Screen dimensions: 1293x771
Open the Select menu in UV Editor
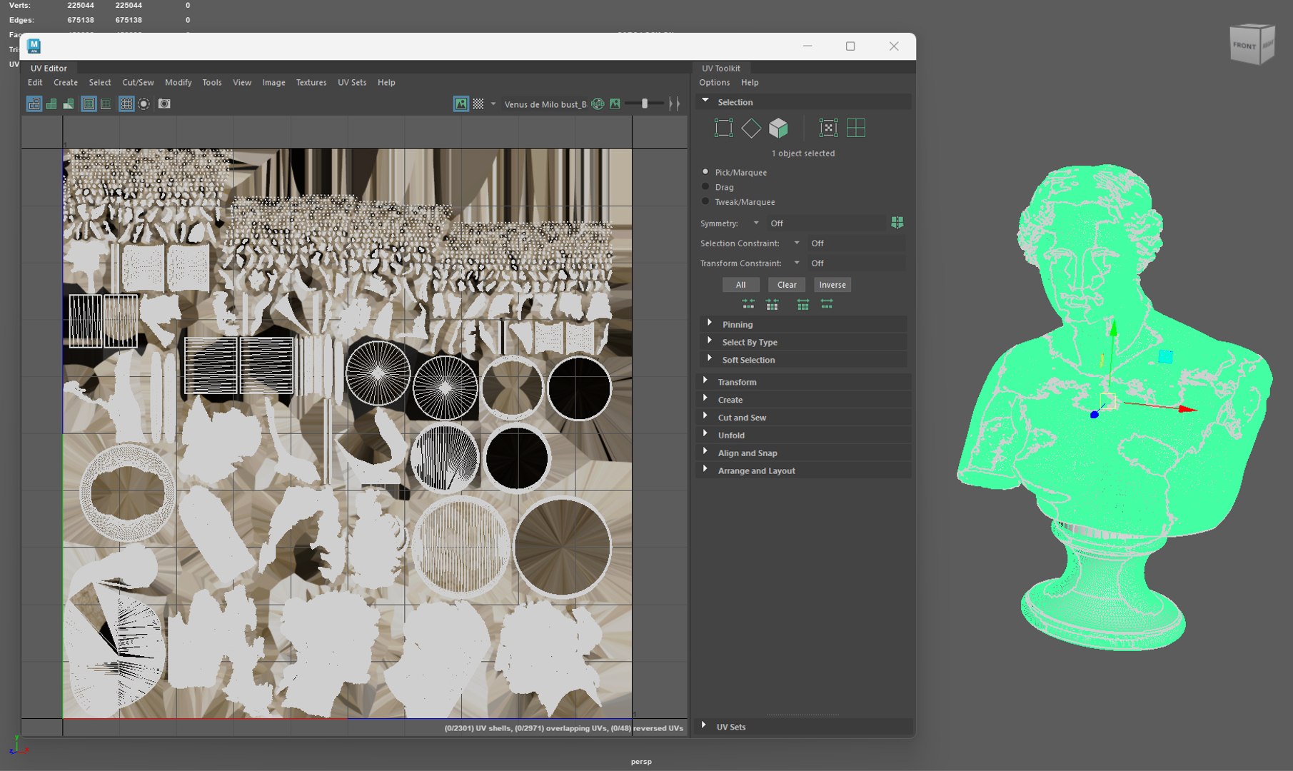pyautogui.click(x=100, y=83)
